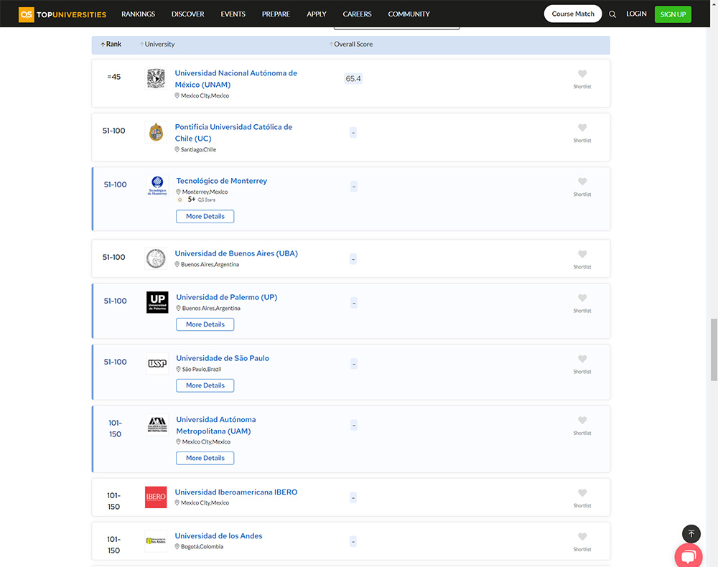Shortlist Universidad de Palermo heart icon
718x567 pixels.
(x=582, y=298)
